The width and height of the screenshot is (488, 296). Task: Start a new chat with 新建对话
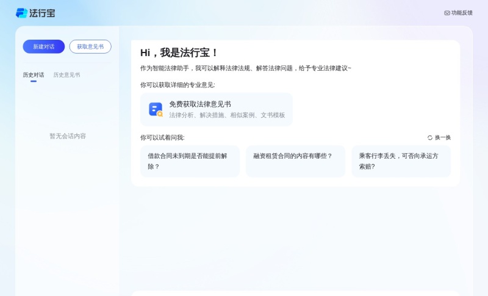[44, 46]
